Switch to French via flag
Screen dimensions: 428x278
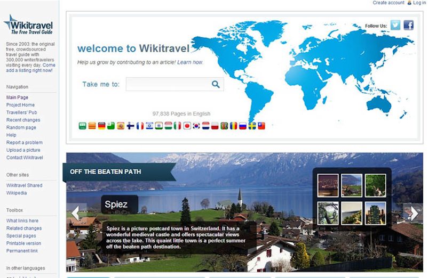[x=140, y=126]
